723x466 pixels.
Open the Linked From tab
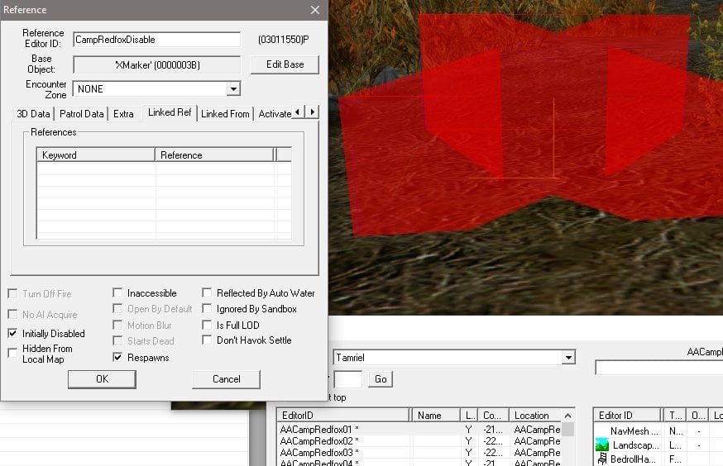tap(225, 114)
